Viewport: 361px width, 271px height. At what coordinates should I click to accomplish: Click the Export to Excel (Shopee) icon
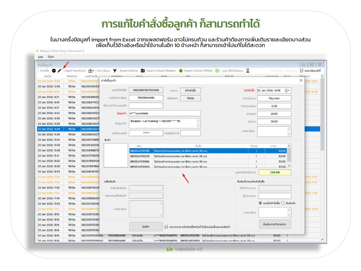[x=181, y=70]
